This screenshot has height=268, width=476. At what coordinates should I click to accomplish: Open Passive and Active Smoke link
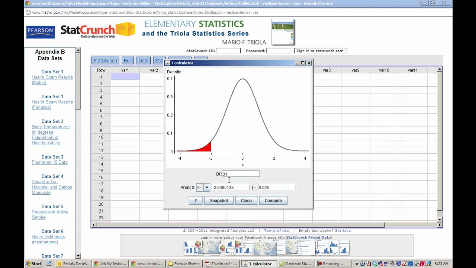50,214
